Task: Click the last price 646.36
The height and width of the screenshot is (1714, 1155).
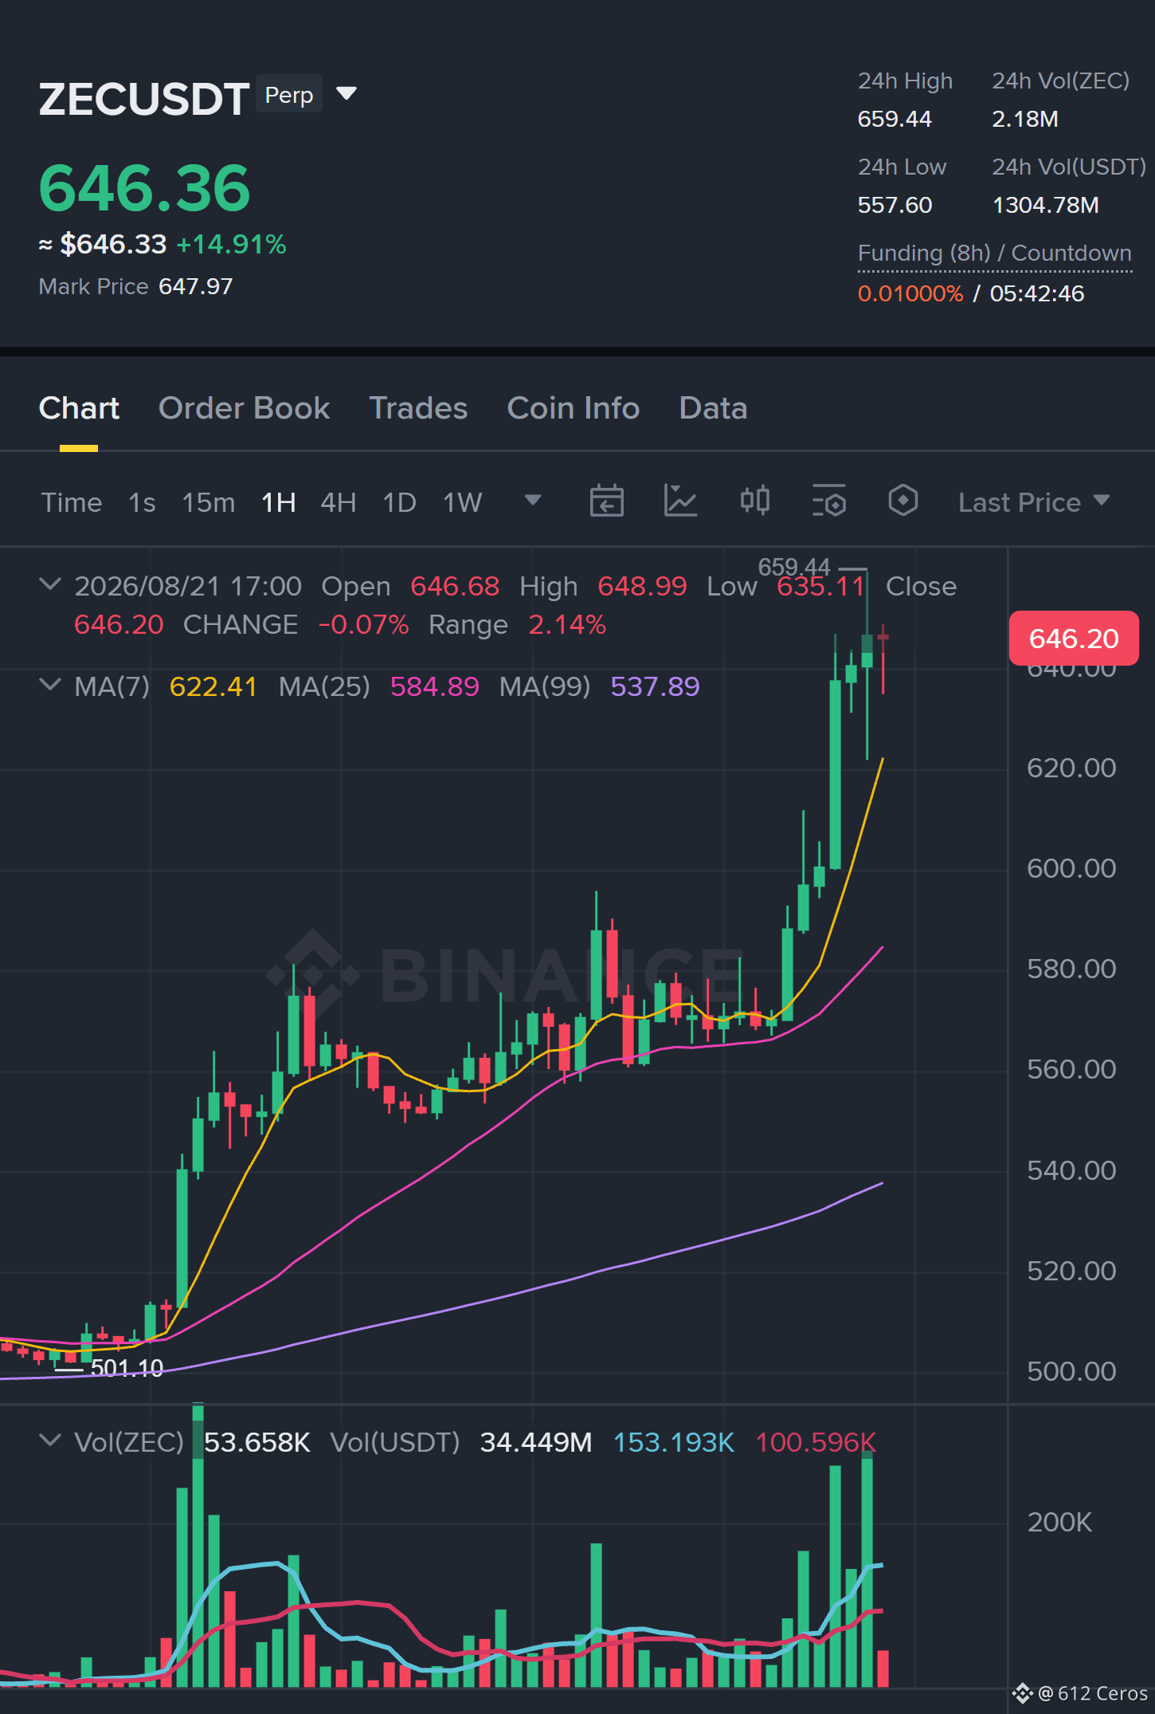Action: click(145, 188)
